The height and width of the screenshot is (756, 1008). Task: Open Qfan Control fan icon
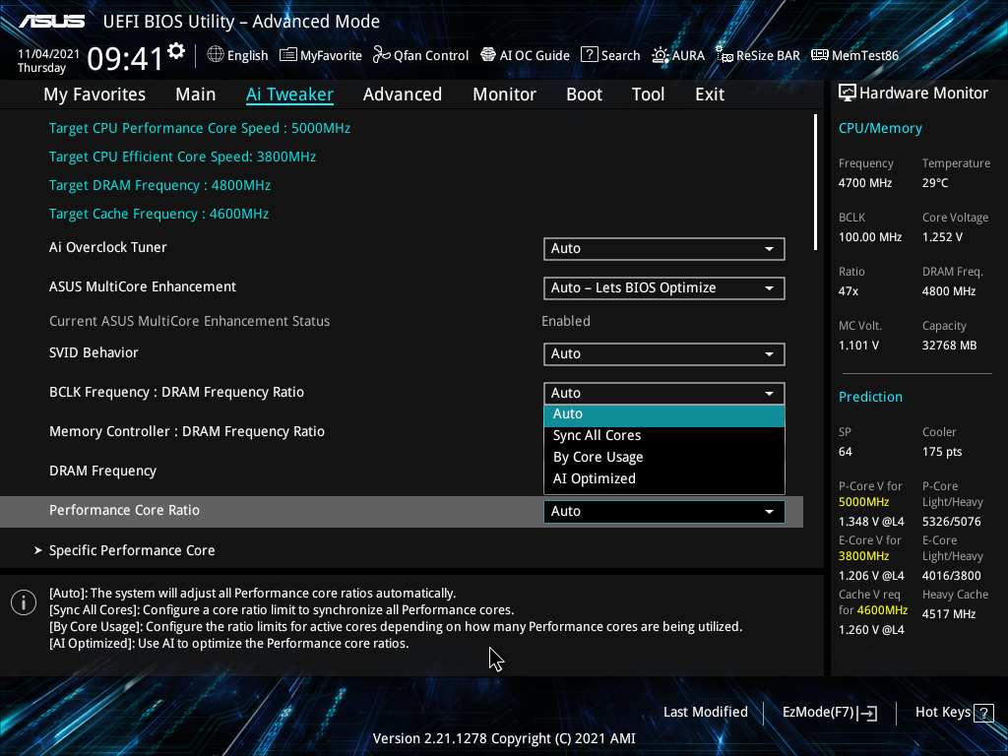[382, 55]
